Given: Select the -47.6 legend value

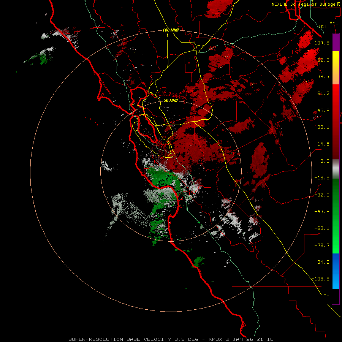Looking at the screenshot, I should tap(322, 212).
